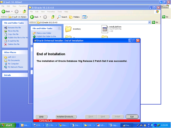Expand Back history dropdown in Disk1 window
The width and height of the screenshot is (171, 128).
point(12,12)
